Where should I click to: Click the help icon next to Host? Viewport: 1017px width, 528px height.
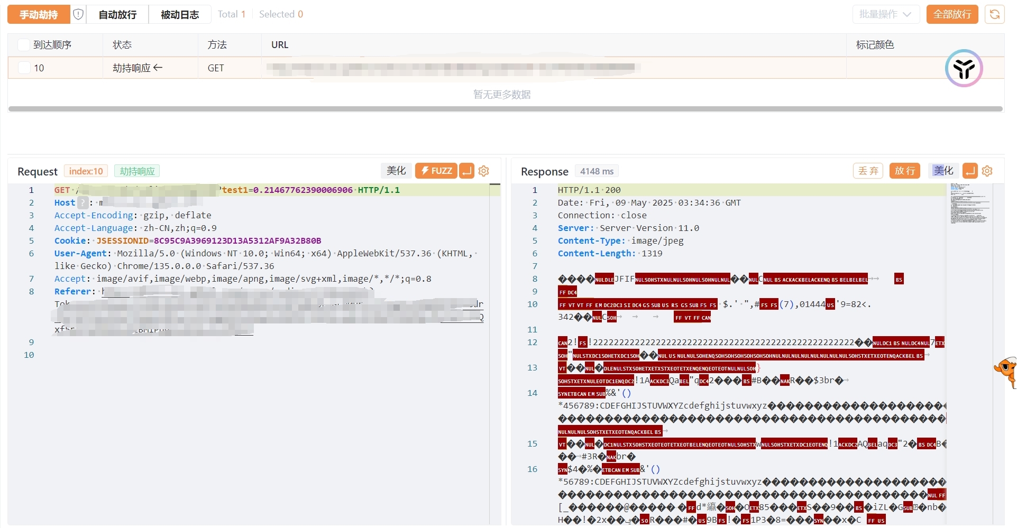tap(83, 202)
